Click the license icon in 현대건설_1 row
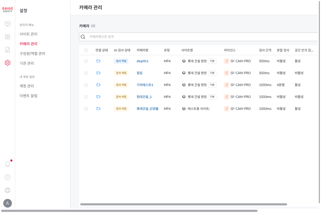Viewport: 321px width, 213px height. (227, 97)
